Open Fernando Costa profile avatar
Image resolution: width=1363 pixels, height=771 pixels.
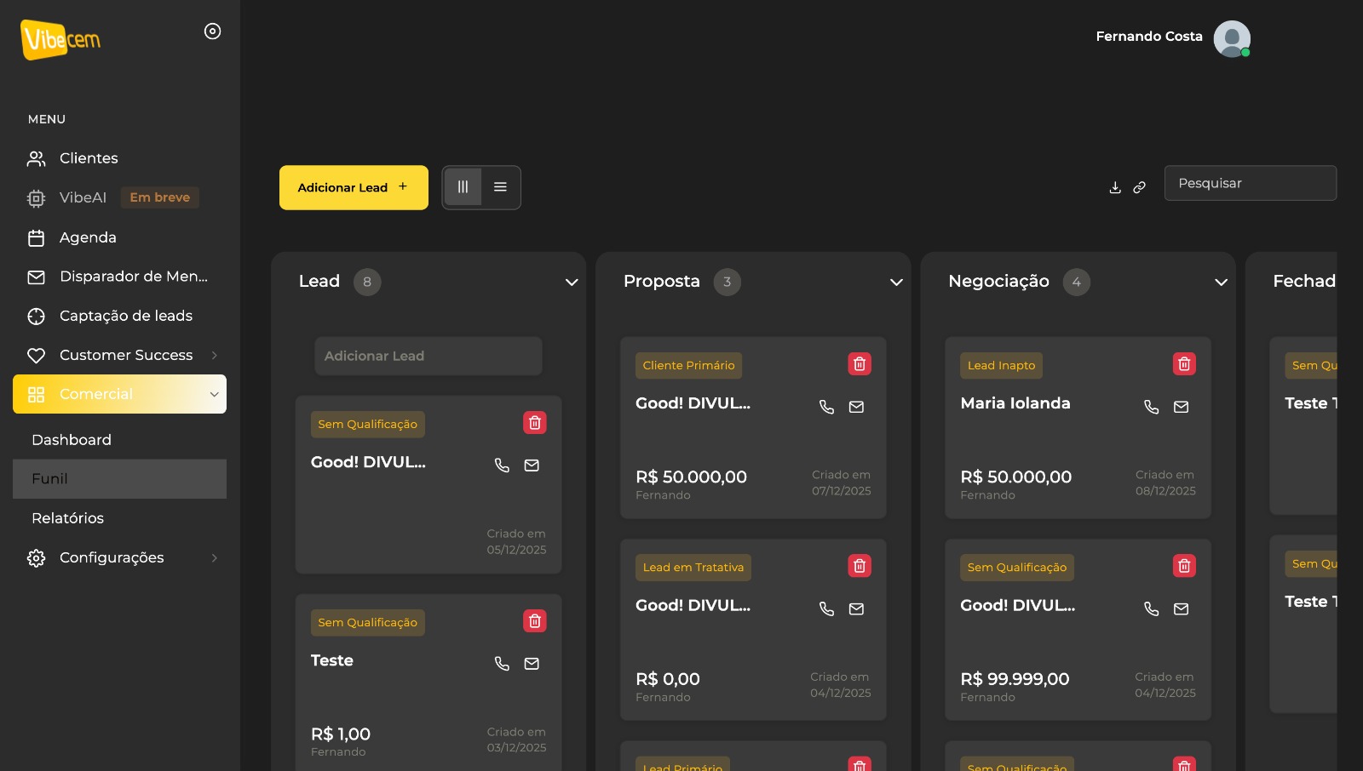[1232, 38]
